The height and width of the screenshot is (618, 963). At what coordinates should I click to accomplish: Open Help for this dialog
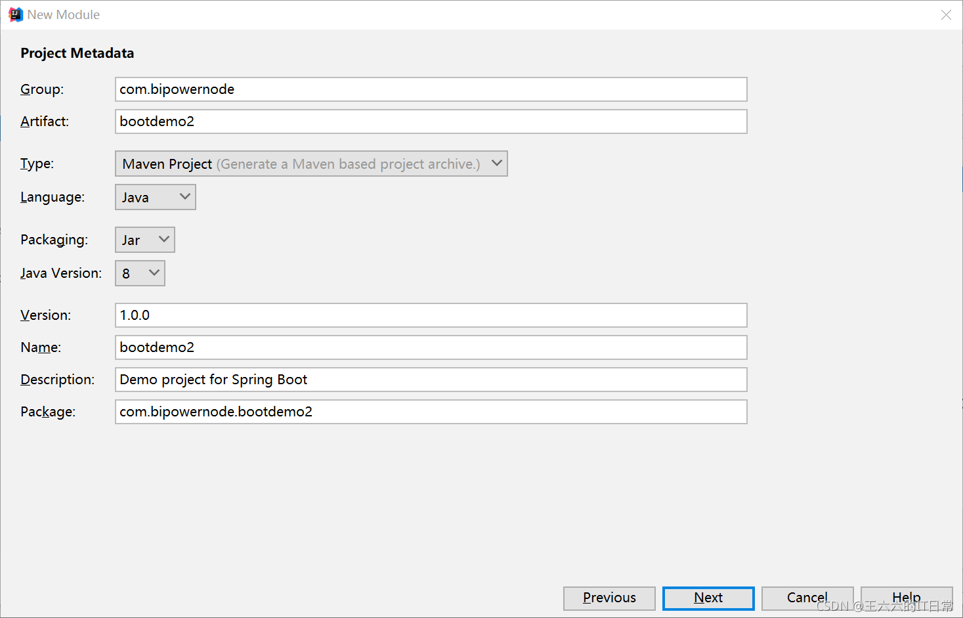click(907, 598)
